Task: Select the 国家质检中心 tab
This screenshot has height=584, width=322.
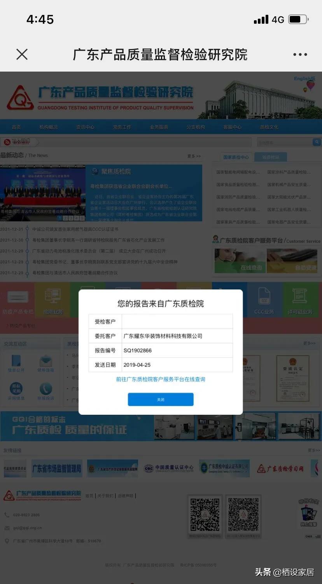Action: [x=236, y=157]
